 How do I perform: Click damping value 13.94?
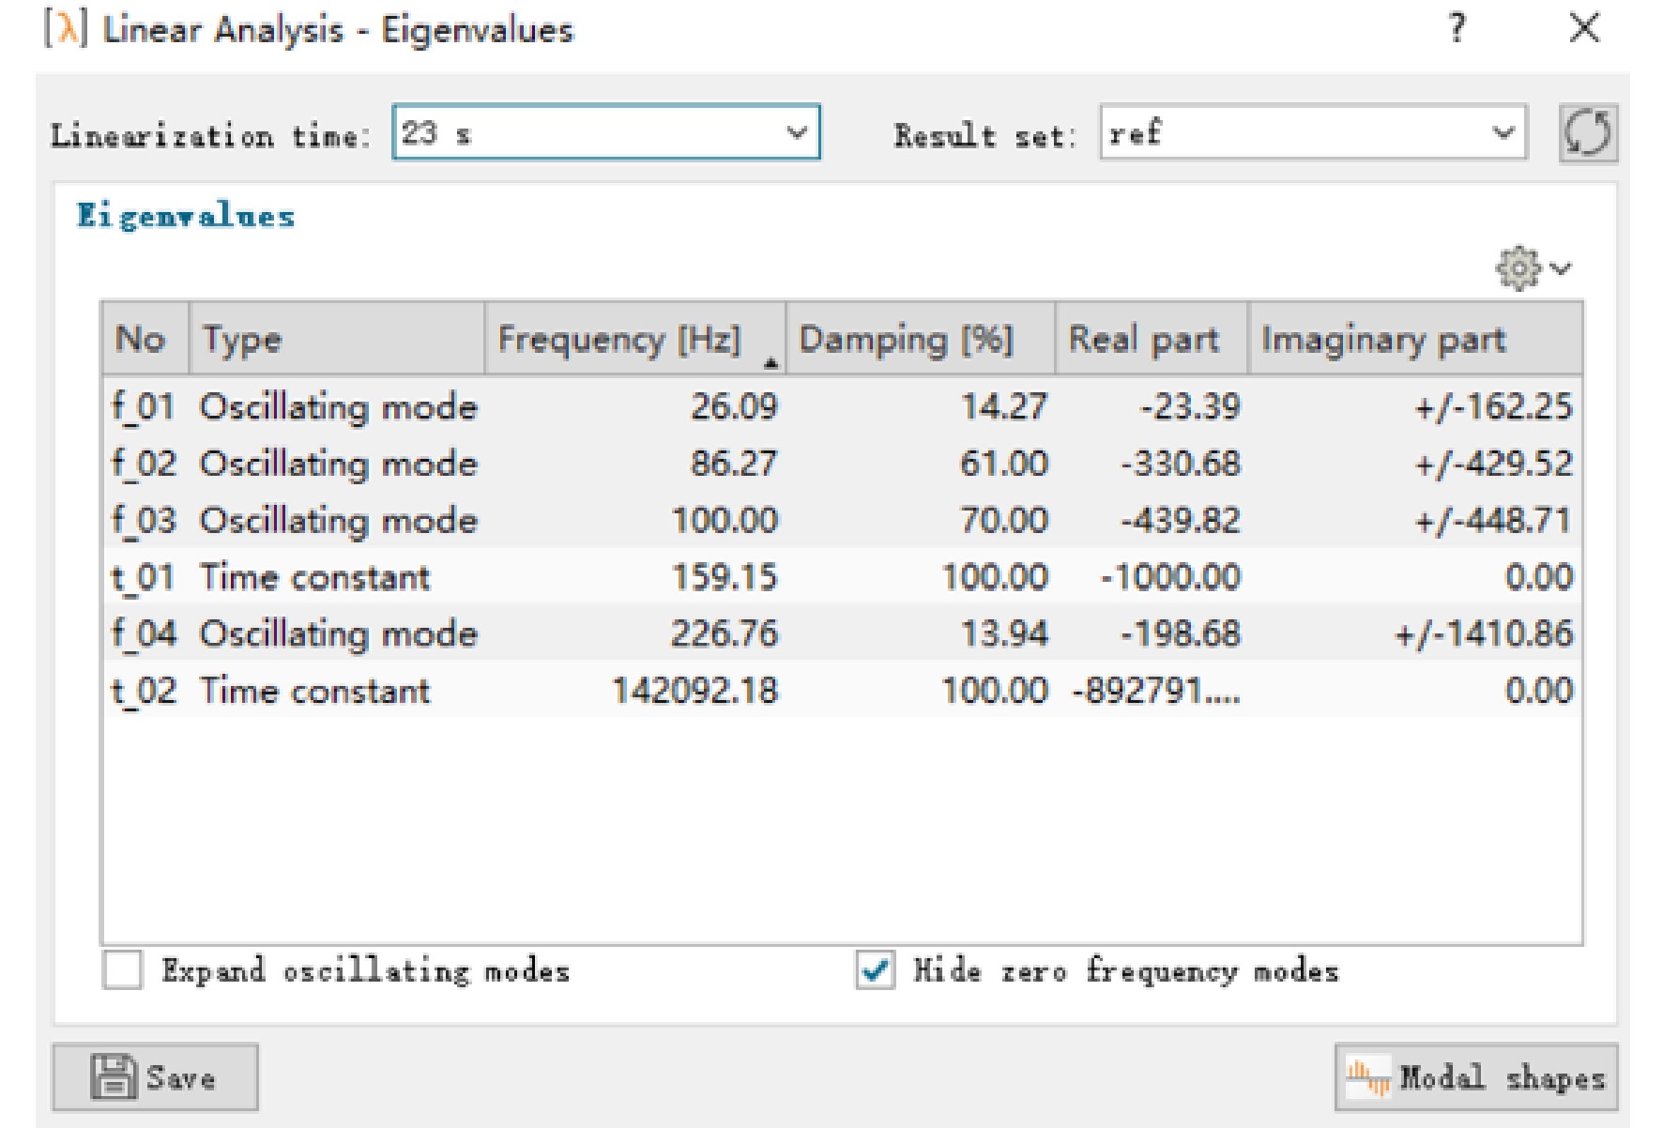[x=1003, y=633]
